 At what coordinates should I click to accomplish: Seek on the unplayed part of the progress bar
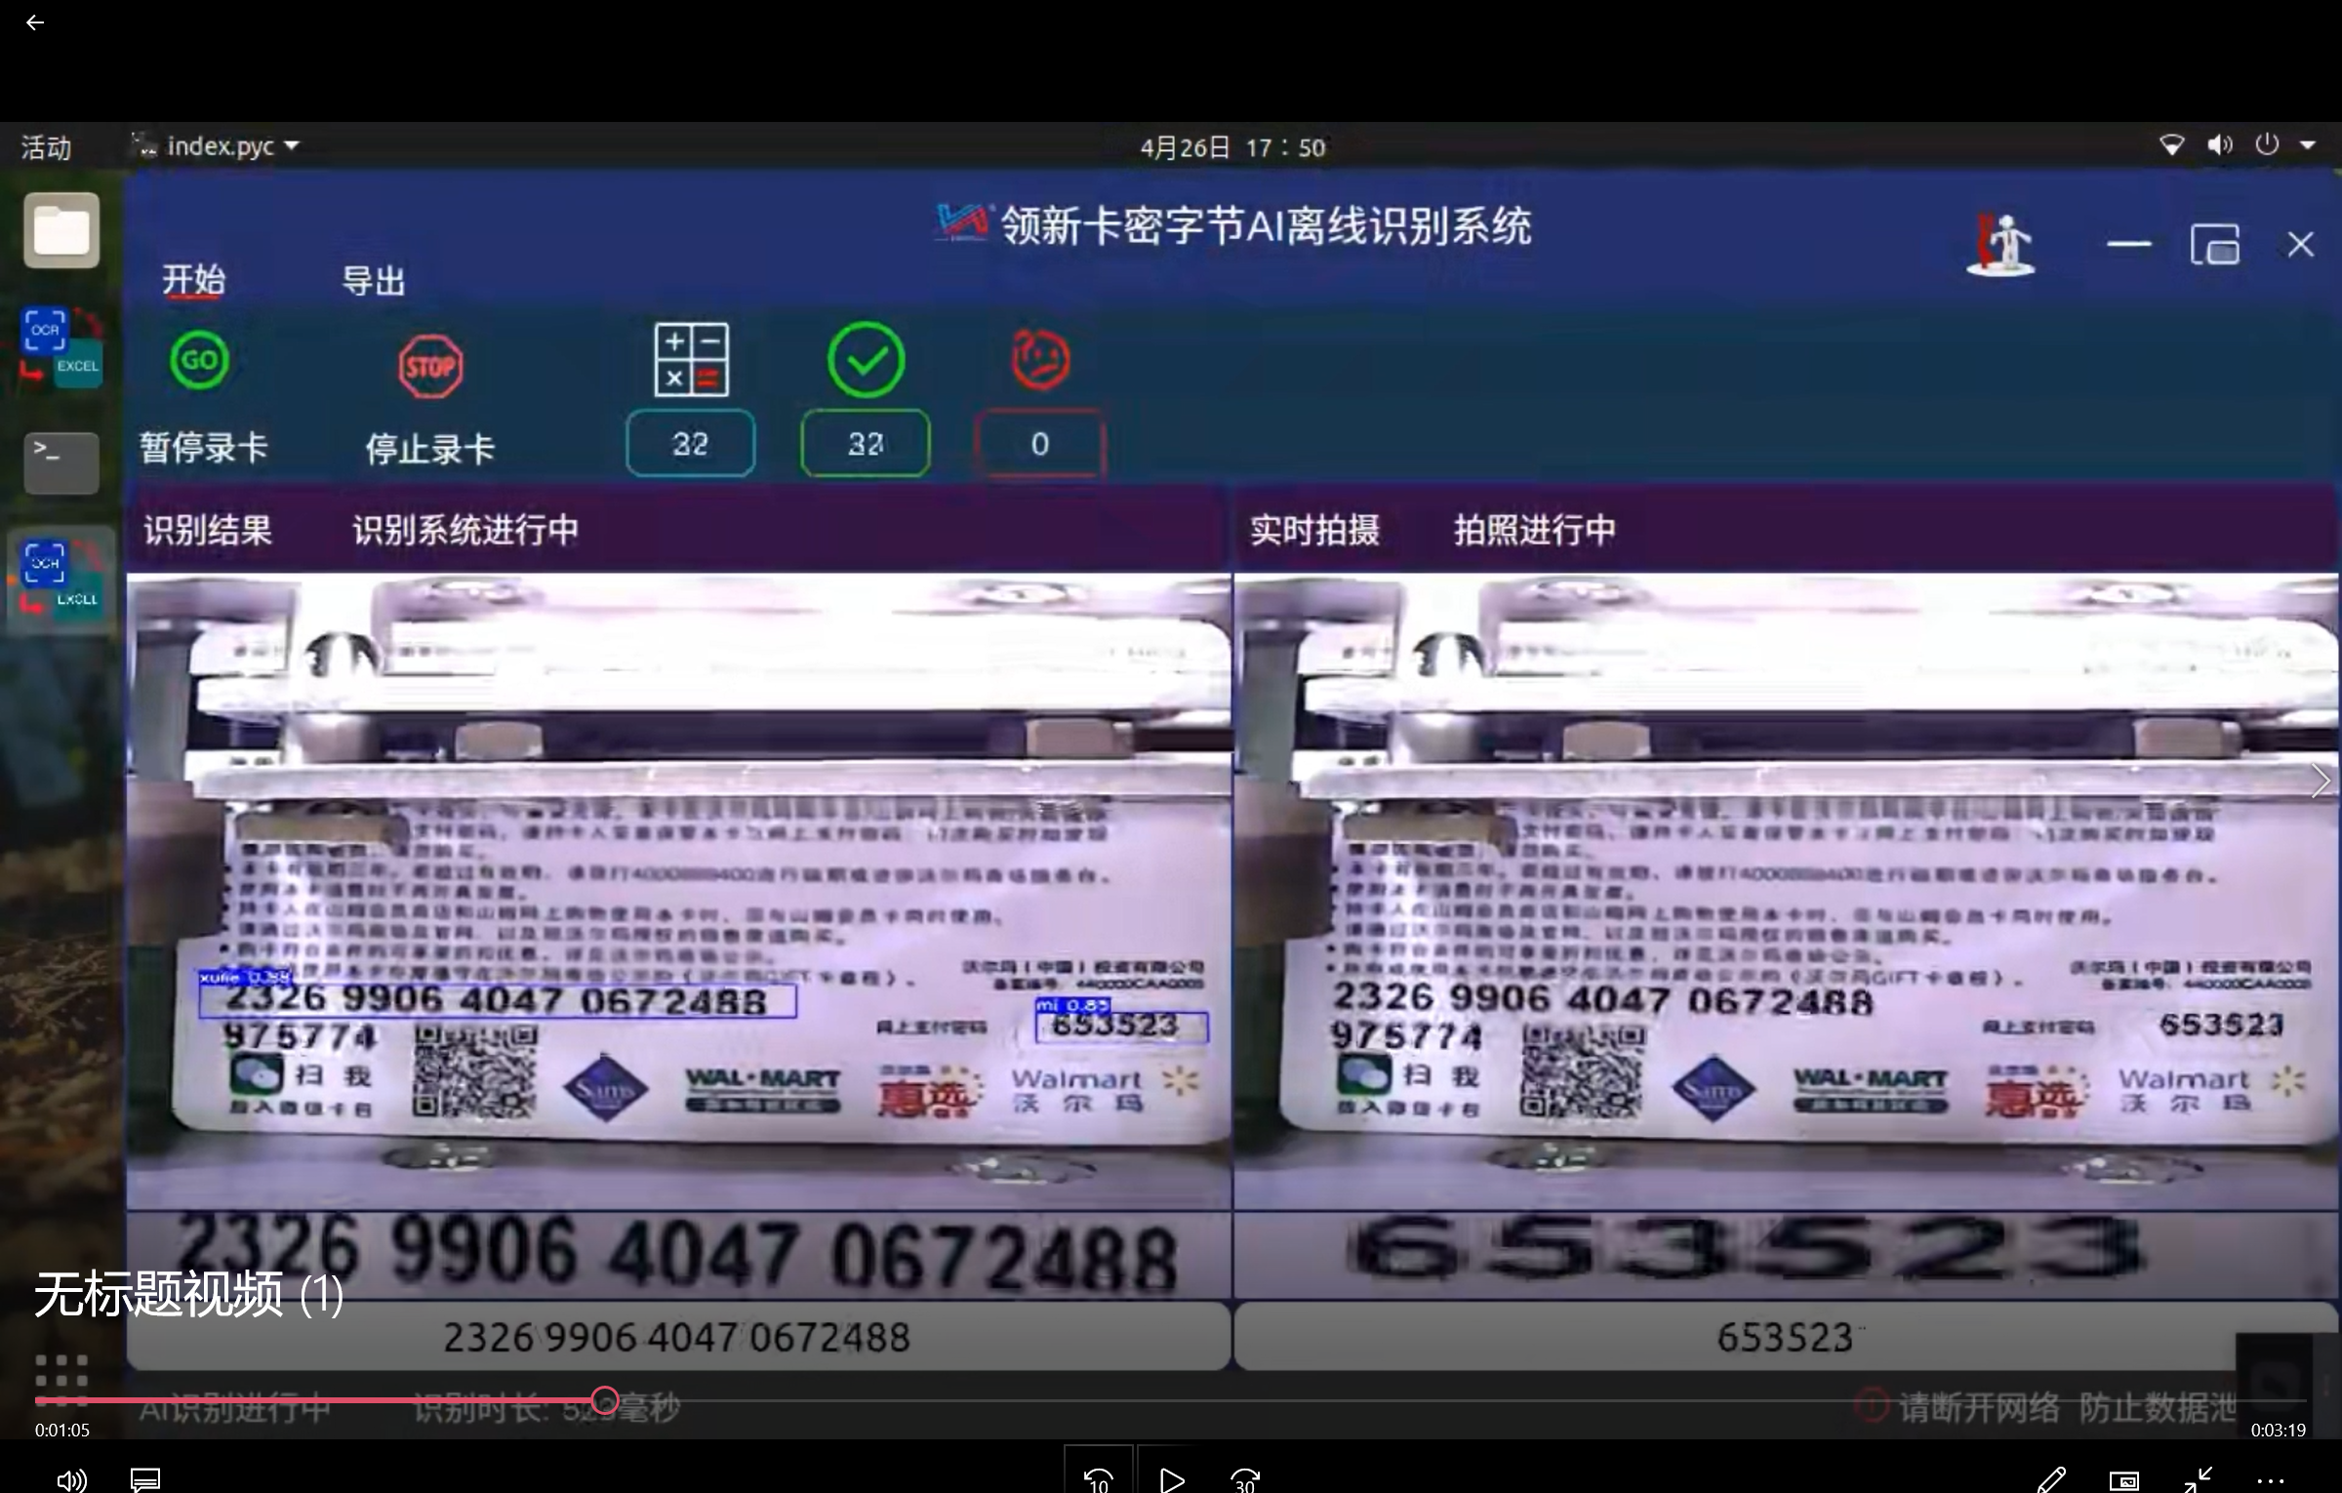click(x=1464, y=1400)
